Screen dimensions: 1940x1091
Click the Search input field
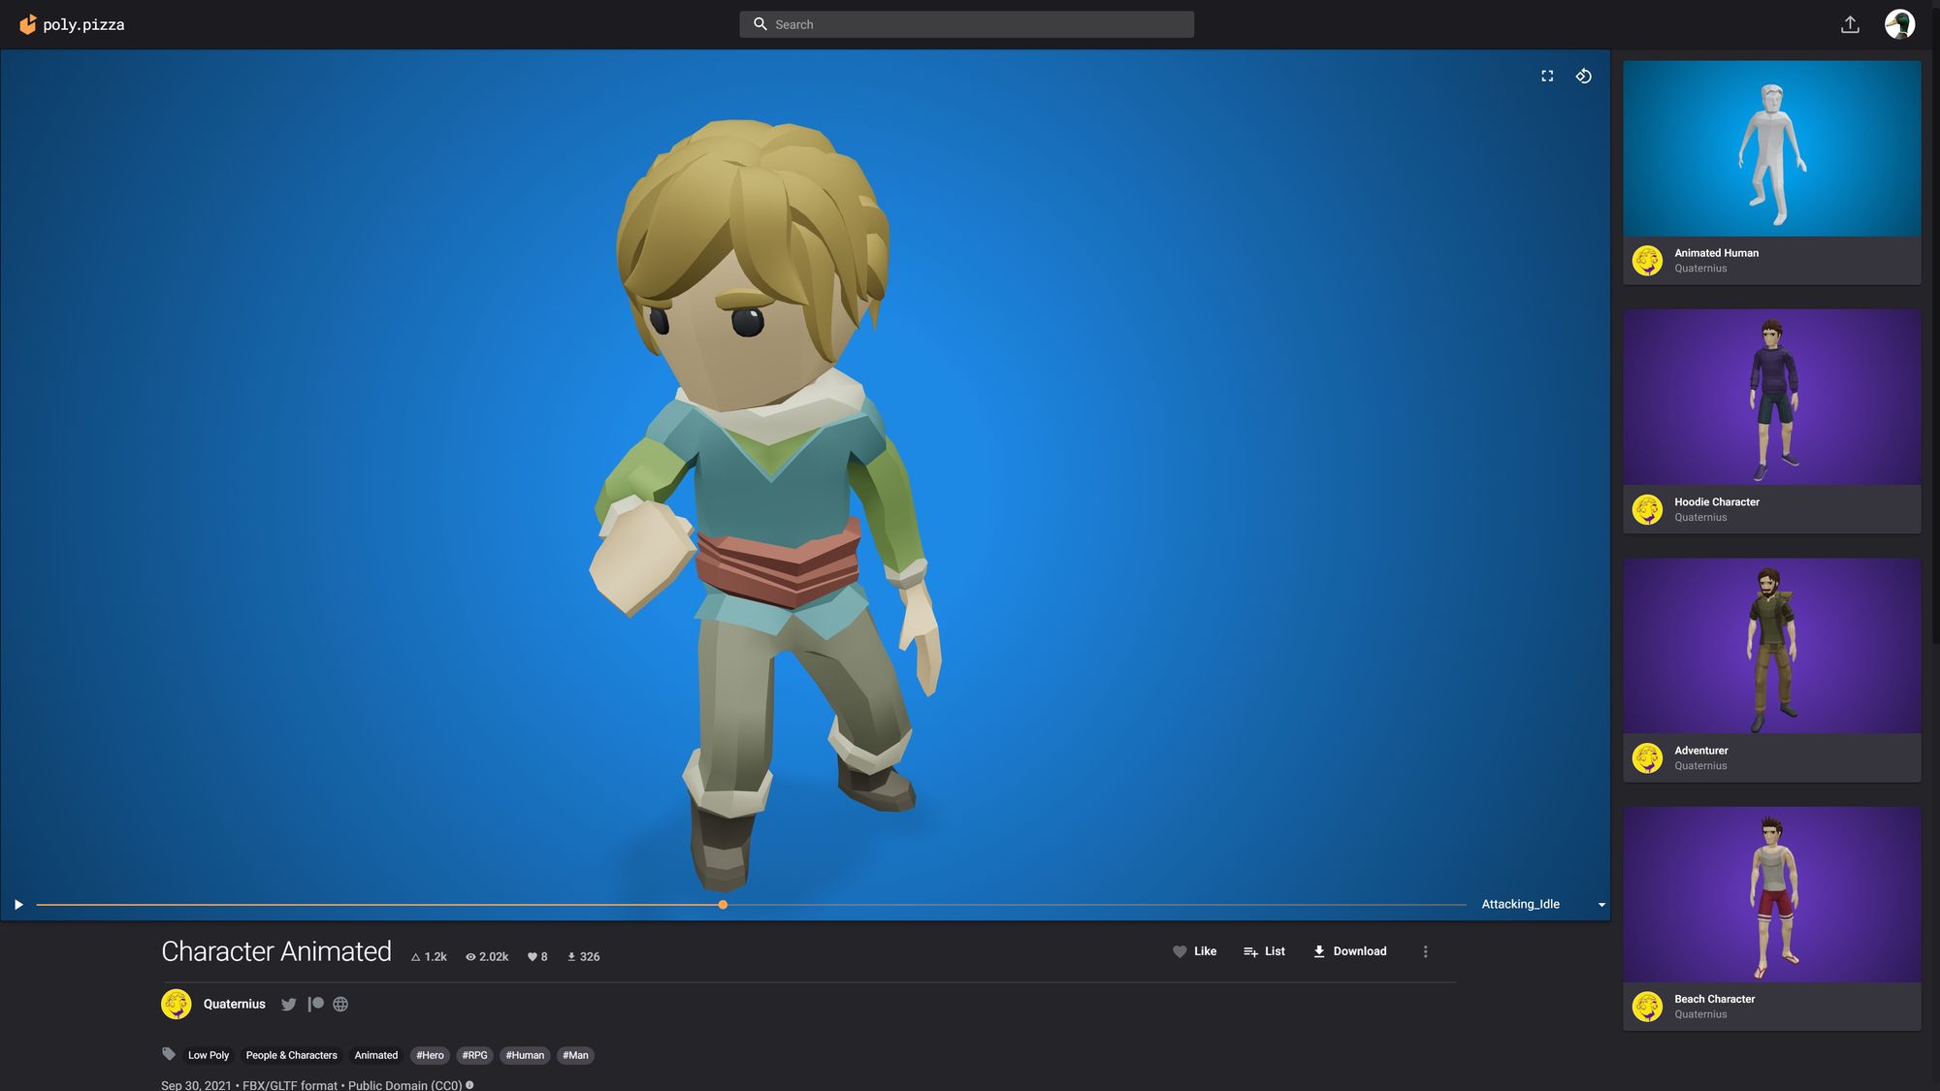966,24
